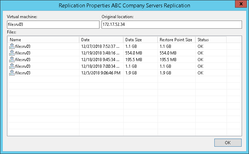The width and height of the screenshot is (249, 154).
Task: Click restore point icon dated 12/18/2018 7:00:34
Action: click(12, 66)
